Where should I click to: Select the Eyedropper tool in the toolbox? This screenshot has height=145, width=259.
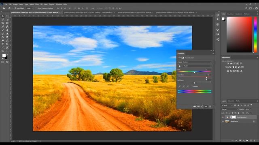[3, 27]
